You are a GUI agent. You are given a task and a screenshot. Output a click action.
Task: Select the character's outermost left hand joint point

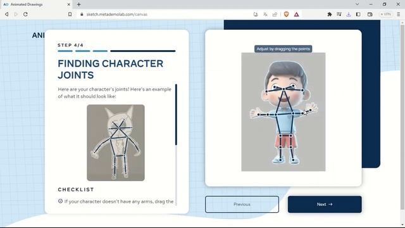(258, 115)
